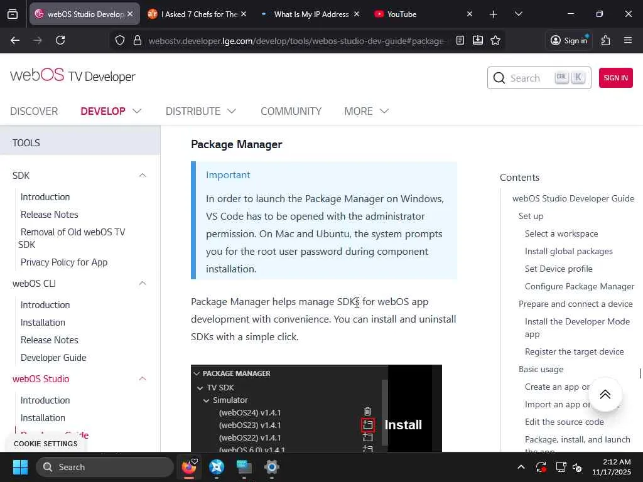643x482 pixels.
Task: Go back to previous page
Action: [15, 40]
